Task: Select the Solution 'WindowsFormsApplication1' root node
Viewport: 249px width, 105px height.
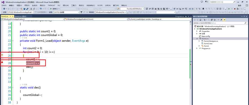Action: 214,26
